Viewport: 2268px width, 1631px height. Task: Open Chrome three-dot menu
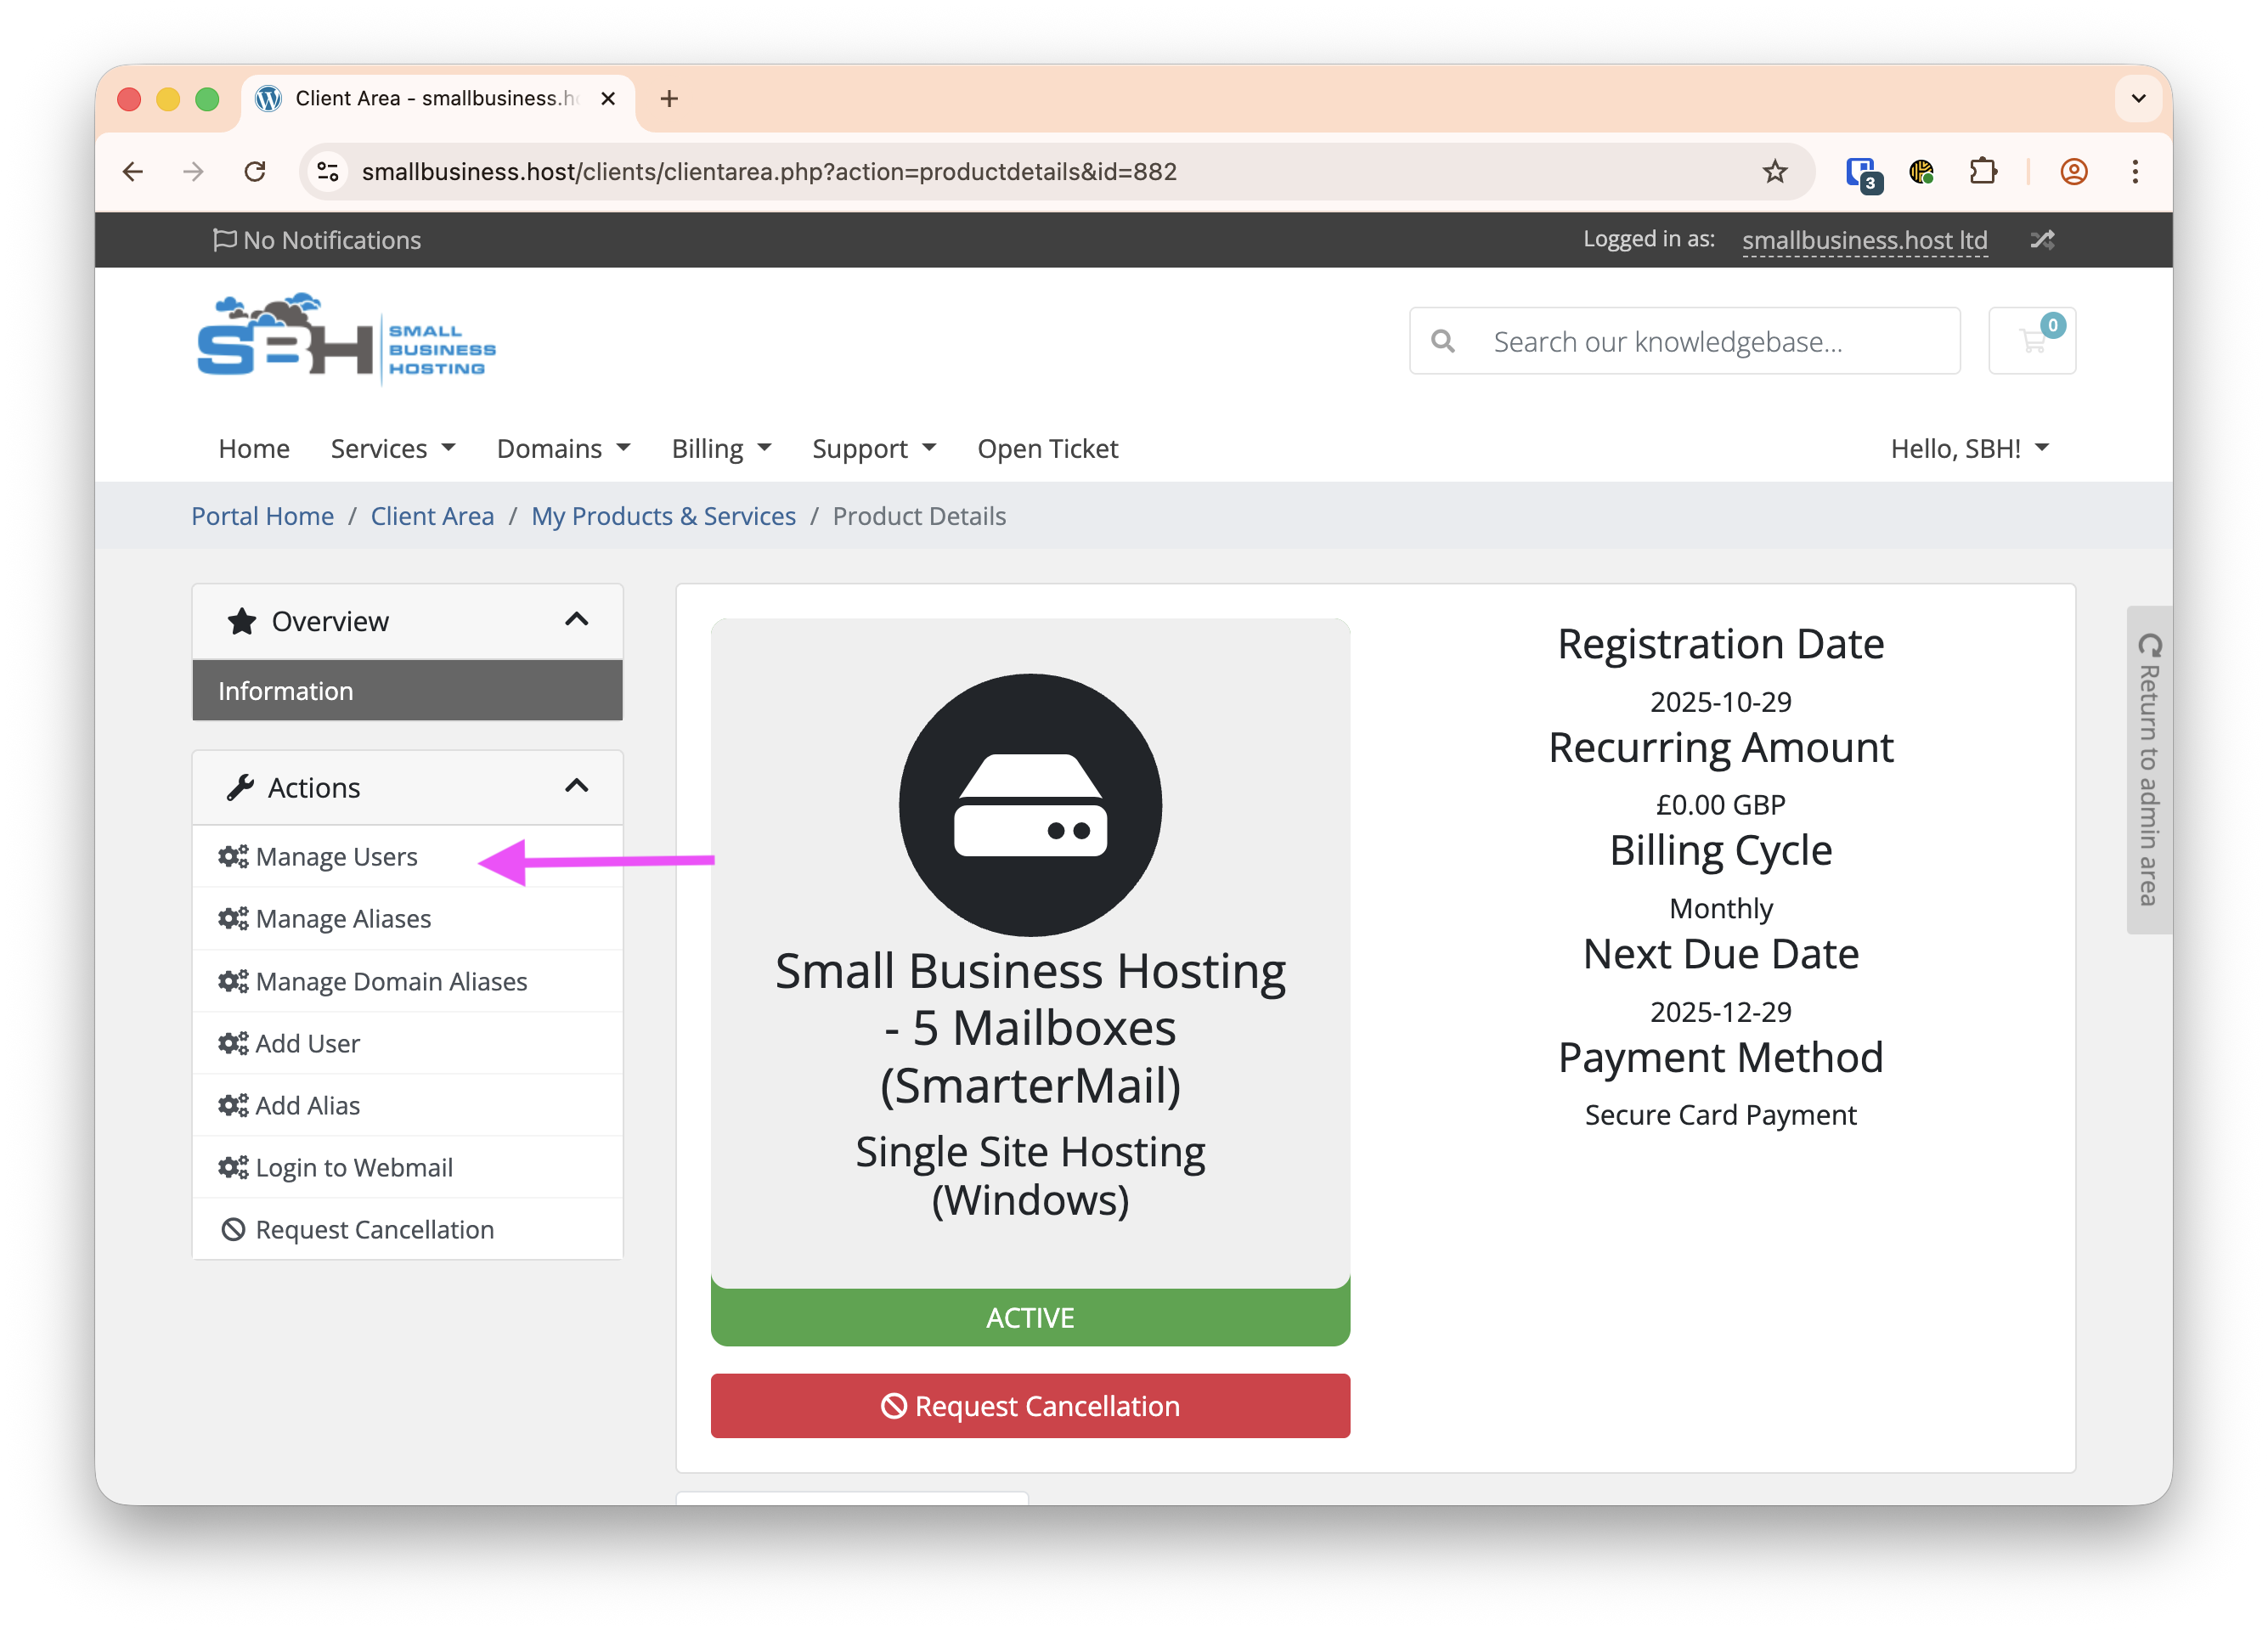[x=2134, y=172]
